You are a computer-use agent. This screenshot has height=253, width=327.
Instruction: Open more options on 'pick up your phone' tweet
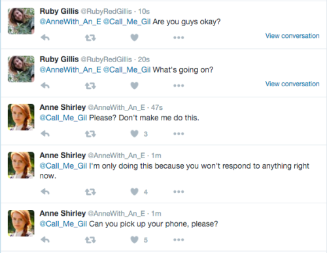[x=179, y=240]
